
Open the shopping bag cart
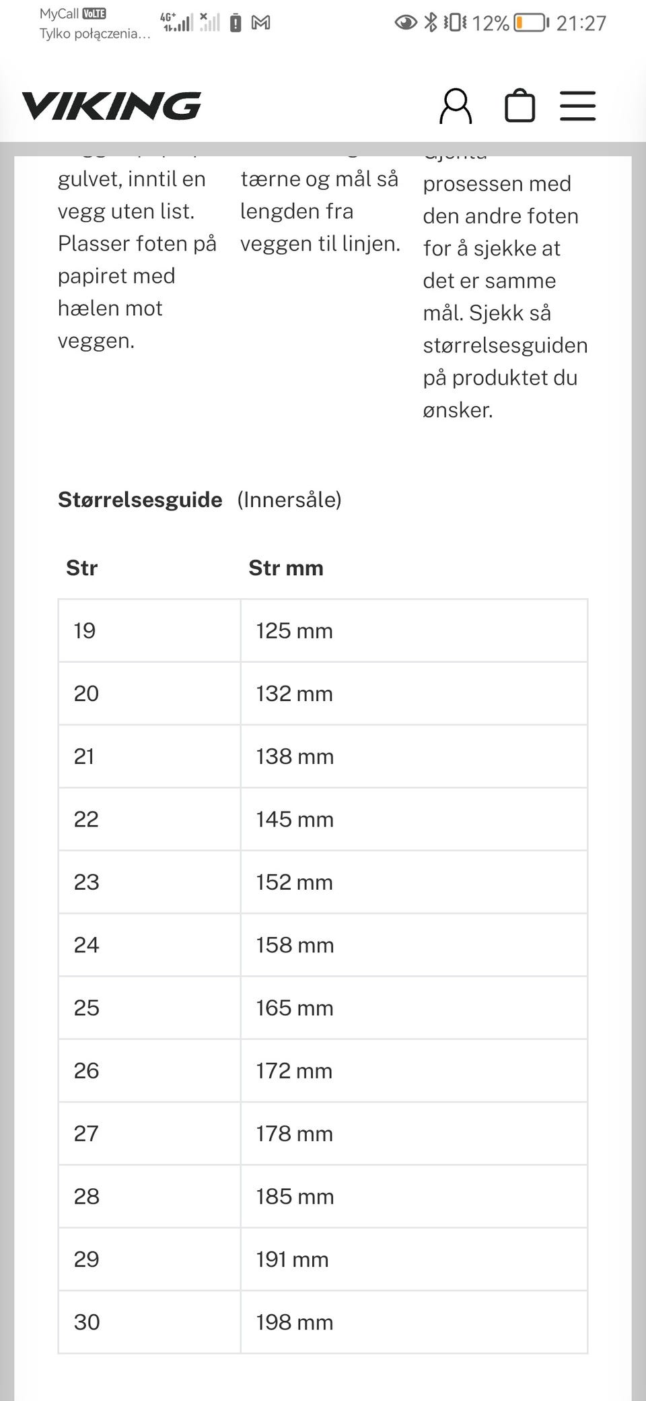click(519, 106)
